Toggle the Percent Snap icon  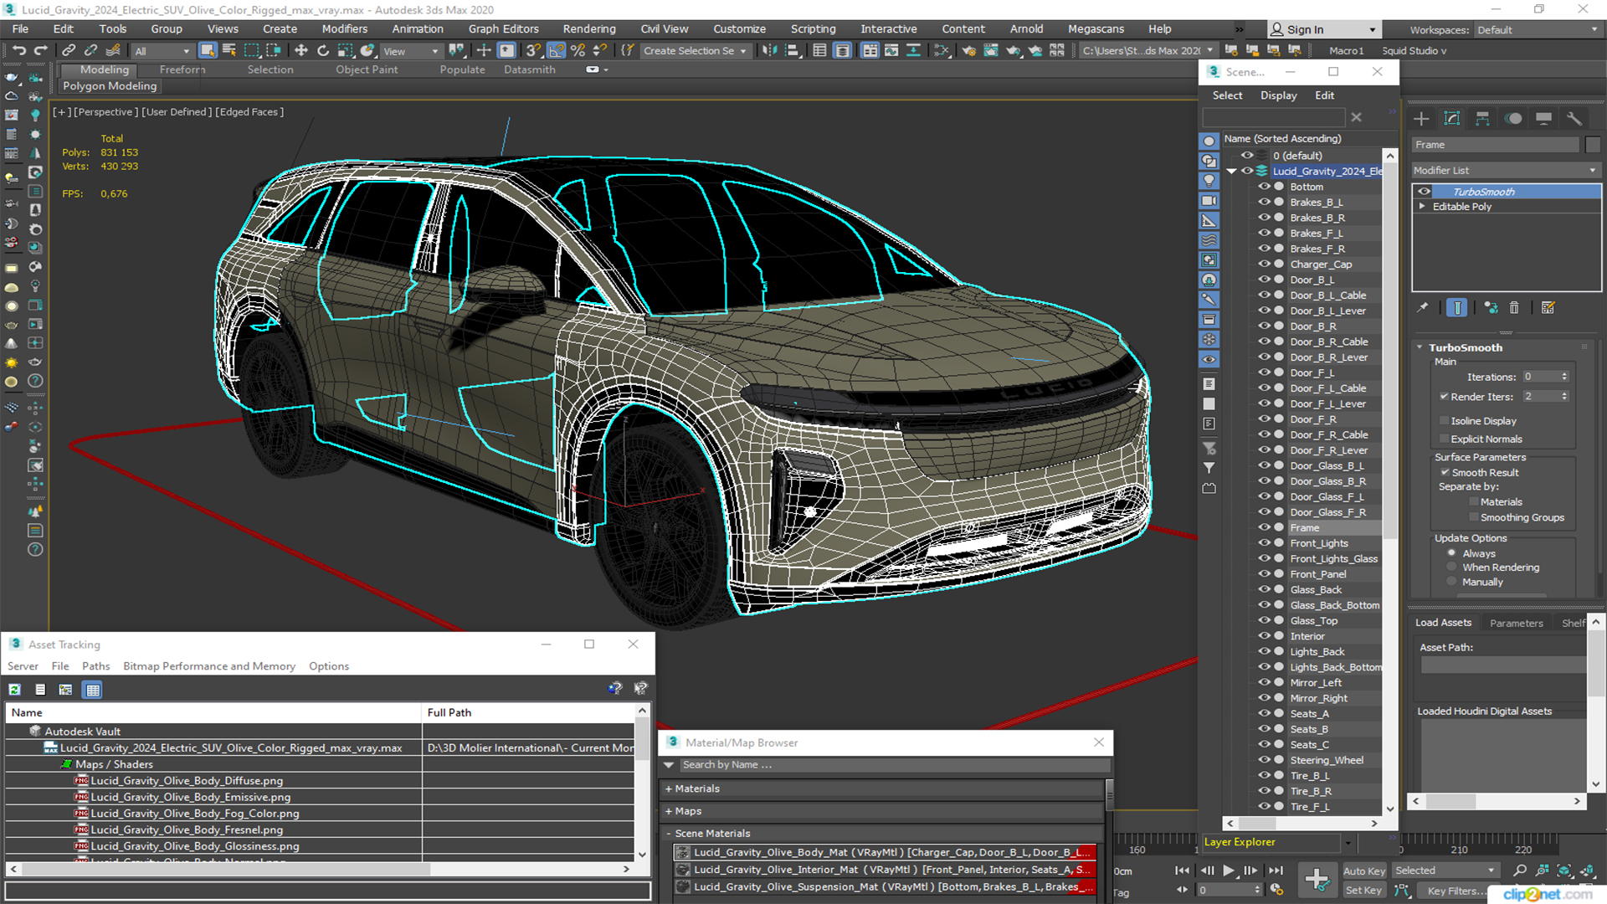point(578,51)
